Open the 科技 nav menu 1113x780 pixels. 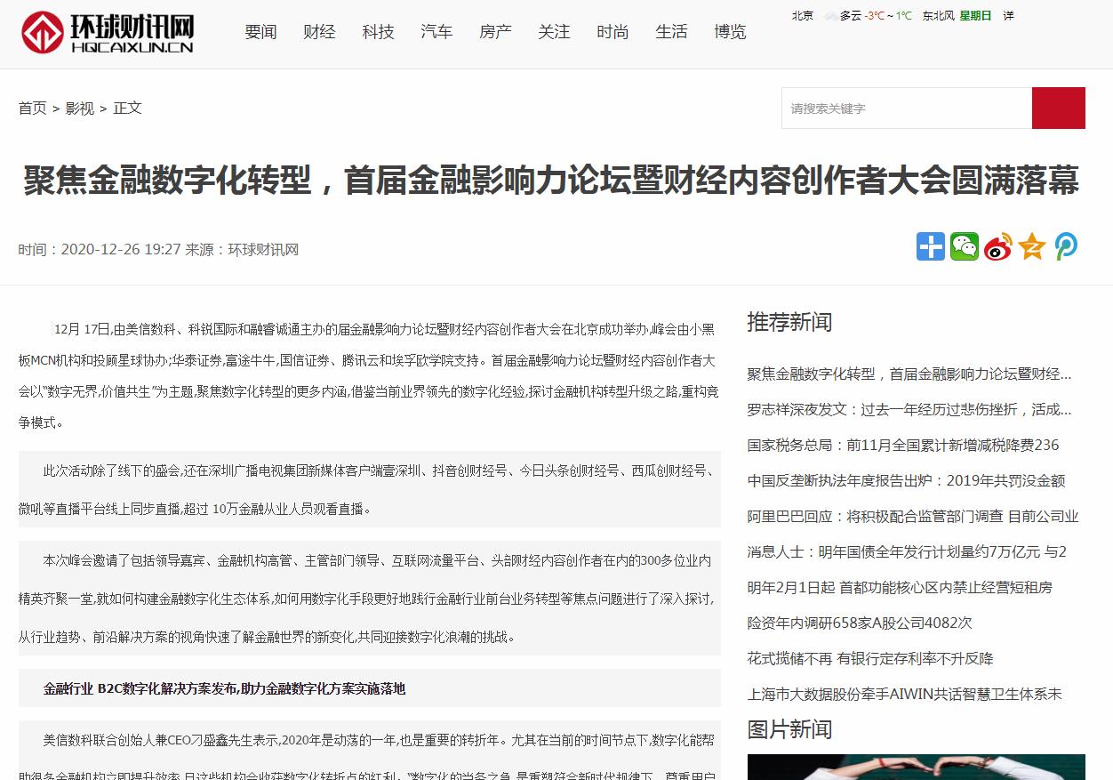pyautogui.click(x=378, y=32)
